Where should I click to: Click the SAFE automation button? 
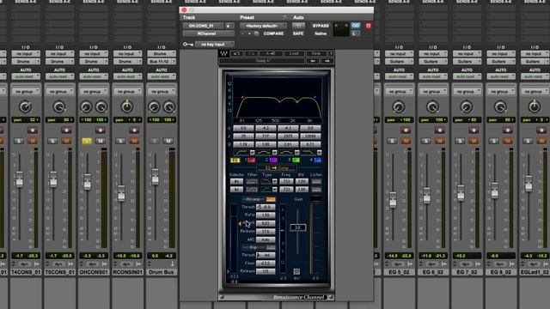point(298,33)
